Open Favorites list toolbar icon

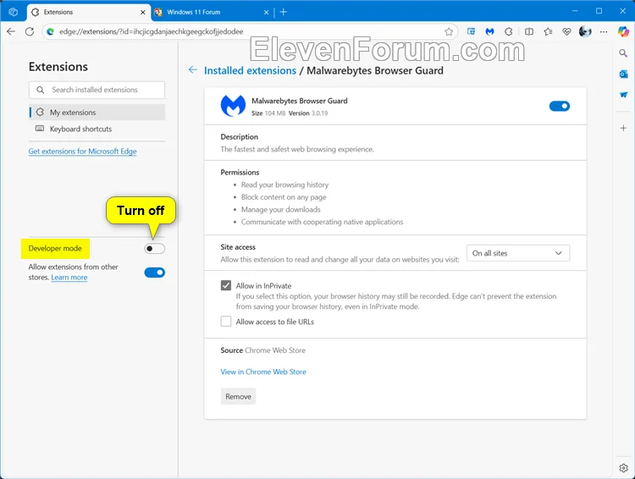(x=548, y=31)
